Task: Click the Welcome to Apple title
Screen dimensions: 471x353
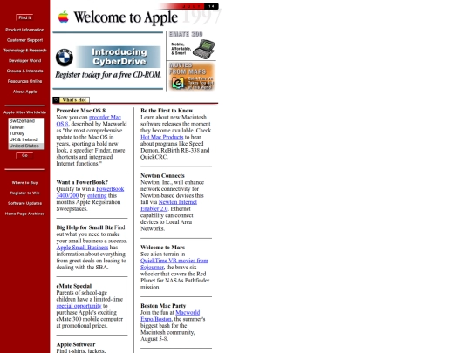Action: [x=126, y=17]
